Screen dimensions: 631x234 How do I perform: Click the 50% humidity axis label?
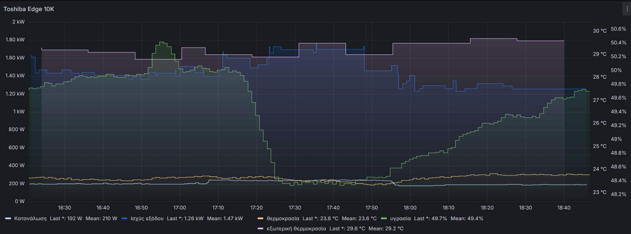click(616, 70)
